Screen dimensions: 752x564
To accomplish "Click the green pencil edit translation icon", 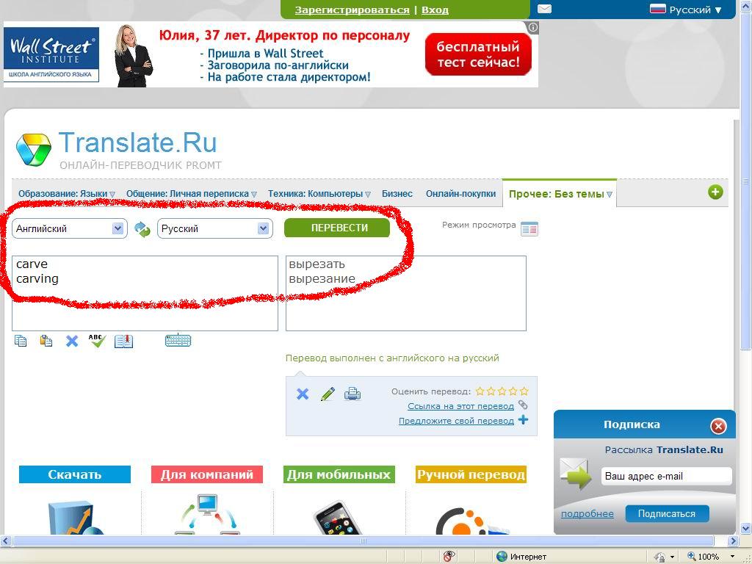I will click(x=328, y=394).
